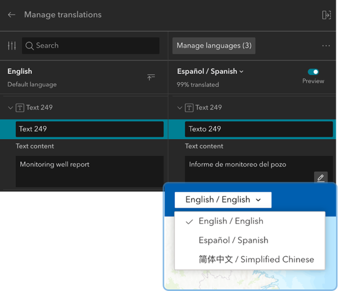The width and height of the screenshot is (338, 291).
Task: Click the Manage languages (3) button
Action: point(214,45)
